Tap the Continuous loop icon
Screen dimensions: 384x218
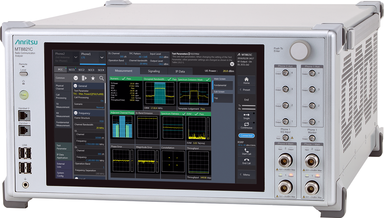click(x=246, y=124)
